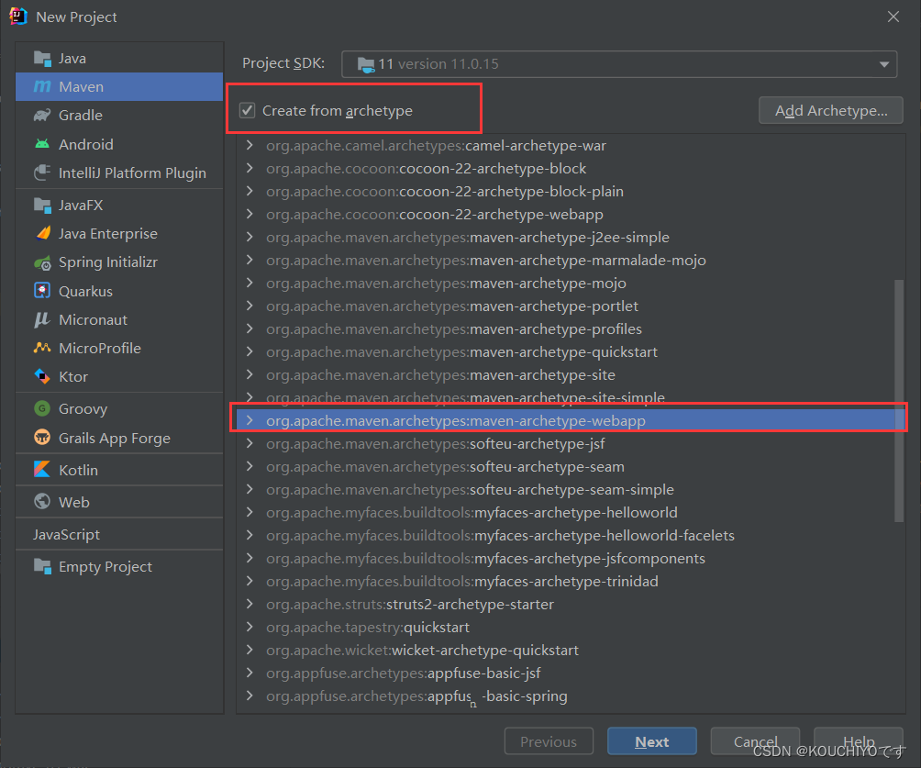Select cocoon-22-archetype-block-plain row
This screenshot has width=921, height=768.
[x=571, y=191]
